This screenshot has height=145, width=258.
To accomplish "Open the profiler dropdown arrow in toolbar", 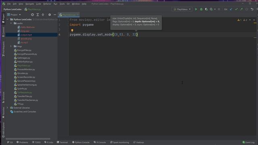I will 215,9.
